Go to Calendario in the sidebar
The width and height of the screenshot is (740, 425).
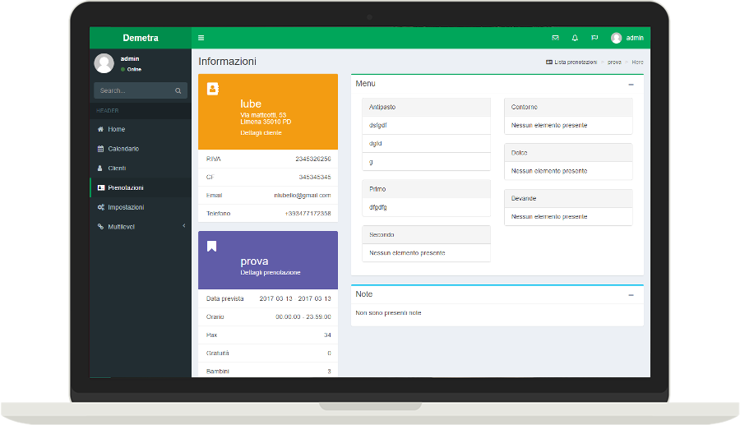[123, 149]
